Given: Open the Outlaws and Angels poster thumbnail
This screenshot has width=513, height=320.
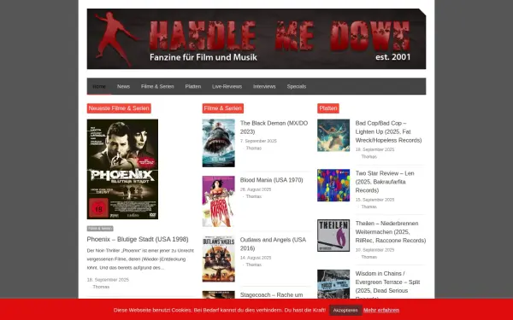Looking at the screenshot, I should tap(219, 259).
